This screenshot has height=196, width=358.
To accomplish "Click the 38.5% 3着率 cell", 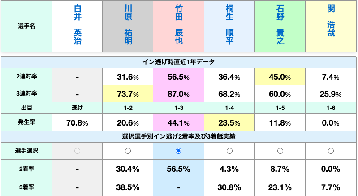I will tap(128, 187).
